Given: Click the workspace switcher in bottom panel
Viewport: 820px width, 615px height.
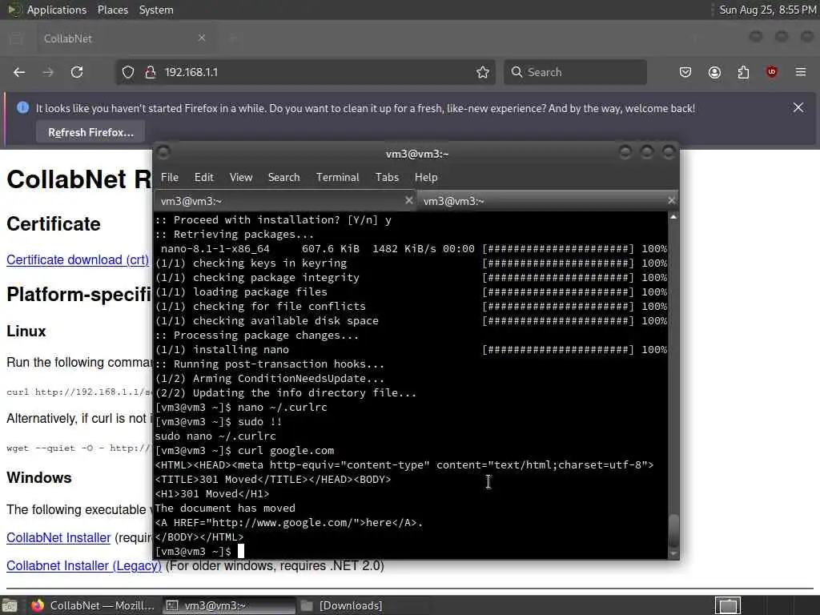Looking at the screenshot, I should (728, 605).
